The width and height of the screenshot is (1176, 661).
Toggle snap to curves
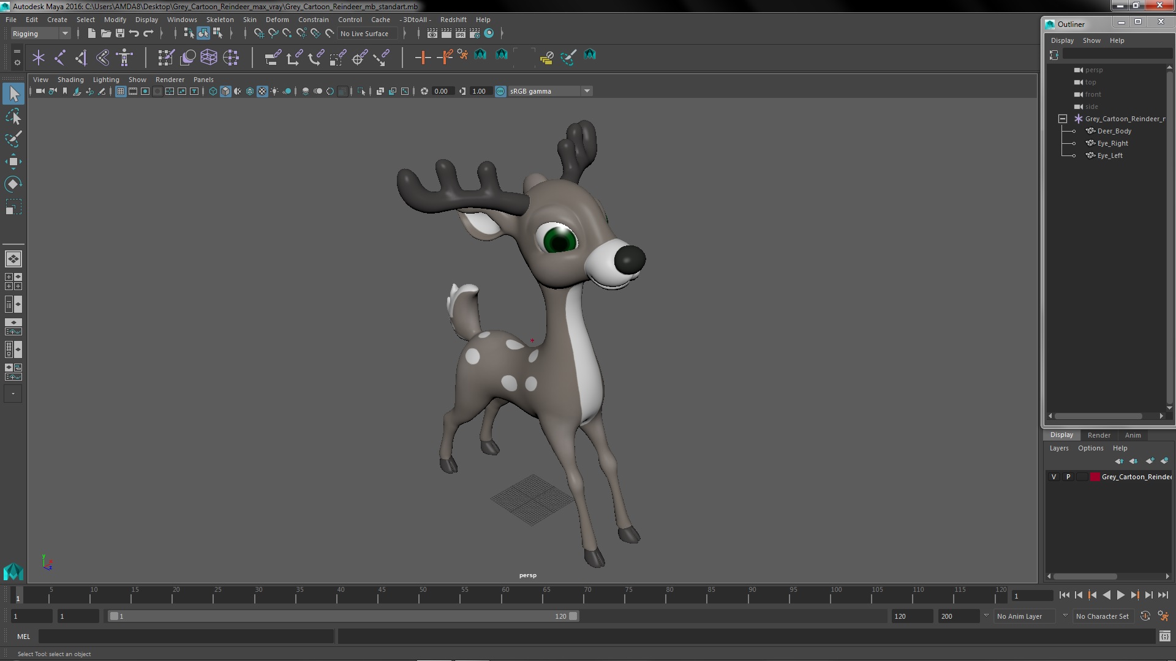(x=273, y=33)
